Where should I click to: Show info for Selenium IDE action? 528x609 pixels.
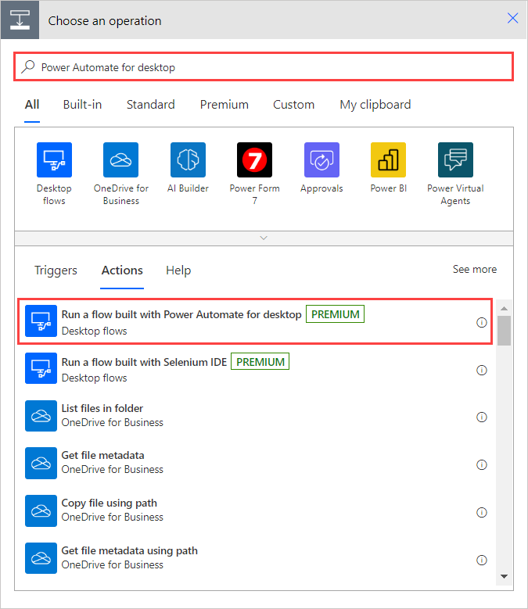pyautogui.click(x=481, y=370)
